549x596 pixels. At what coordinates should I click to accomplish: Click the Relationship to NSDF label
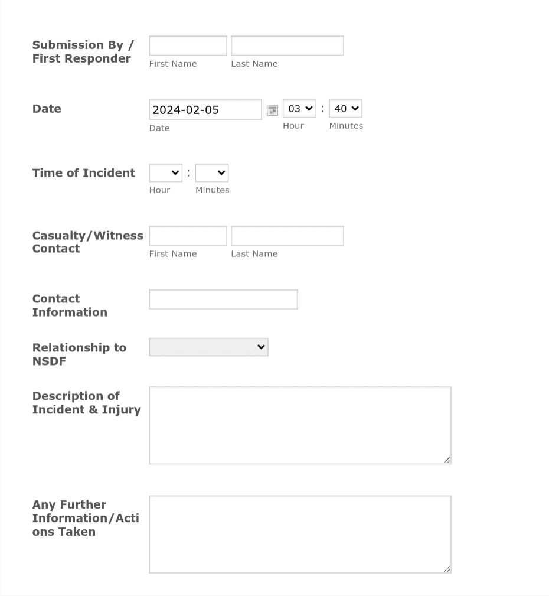[x=79, y=354]
